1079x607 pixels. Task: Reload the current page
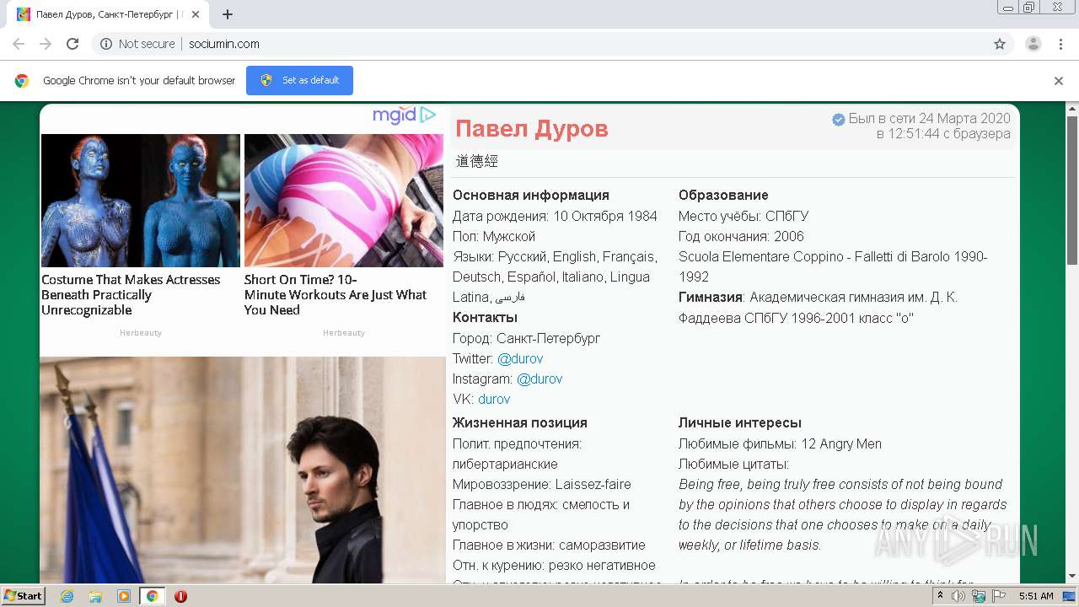(x=72, y=44)
